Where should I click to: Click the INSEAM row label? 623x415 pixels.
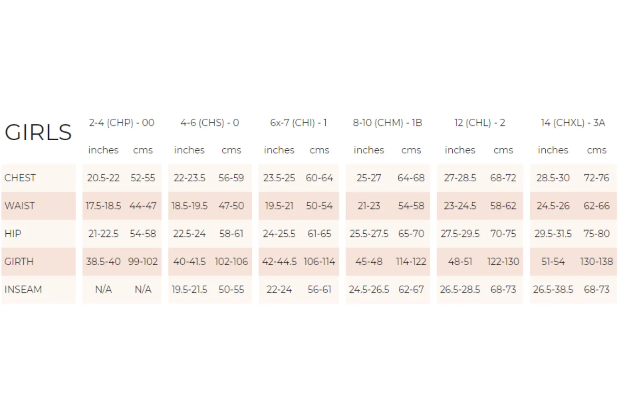tap(23, 289)
